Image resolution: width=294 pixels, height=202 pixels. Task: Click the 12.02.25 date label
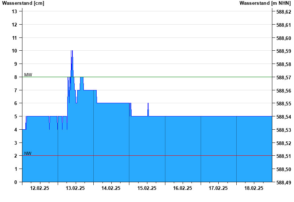[40, 188]
